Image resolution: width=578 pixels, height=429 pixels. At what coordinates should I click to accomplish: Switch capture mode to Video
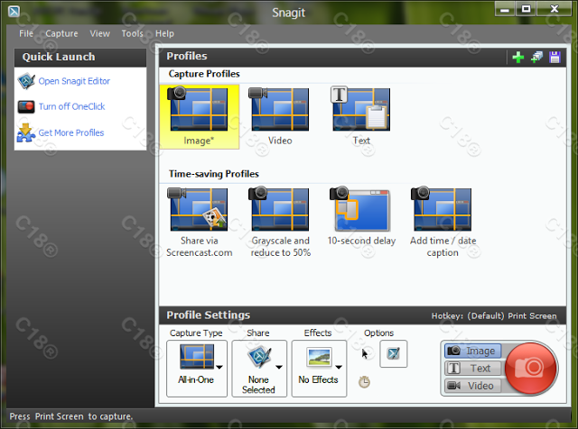pyautogui.click(x=472, y=386)
